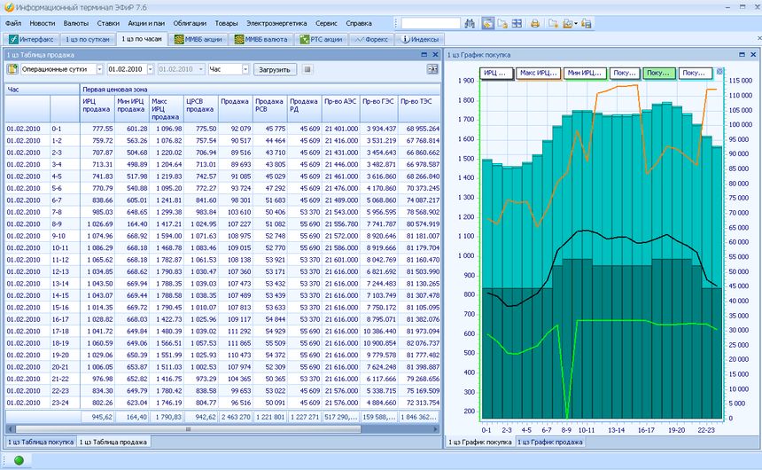Viewport: 762px width, 470px height.
Task: Click the stop icon beside Загрузить
Action: (x=307, y=69)
